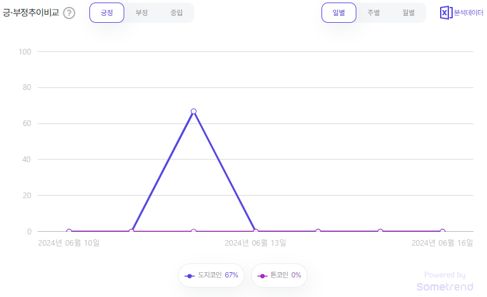Click the data point for June 10
This screenshot has width=487, height=297.
(69, 231)
